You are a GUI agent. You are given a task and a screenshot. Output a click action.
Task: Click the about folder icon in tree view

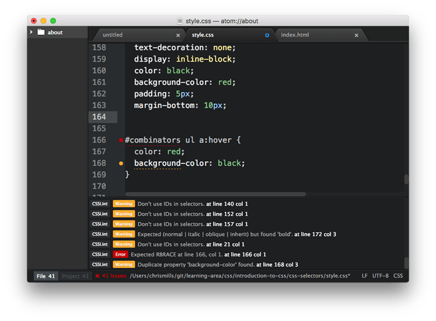click(40, 32)
